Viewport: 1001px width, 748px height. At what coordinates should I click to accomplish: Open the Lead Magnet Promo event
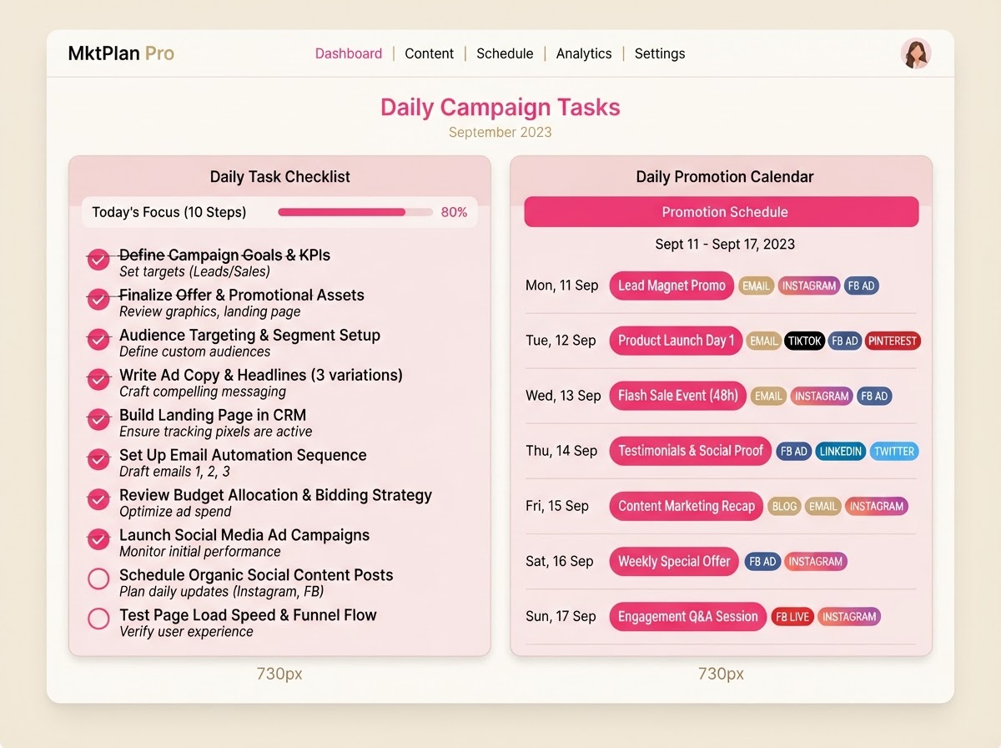(x=672, y=286)
